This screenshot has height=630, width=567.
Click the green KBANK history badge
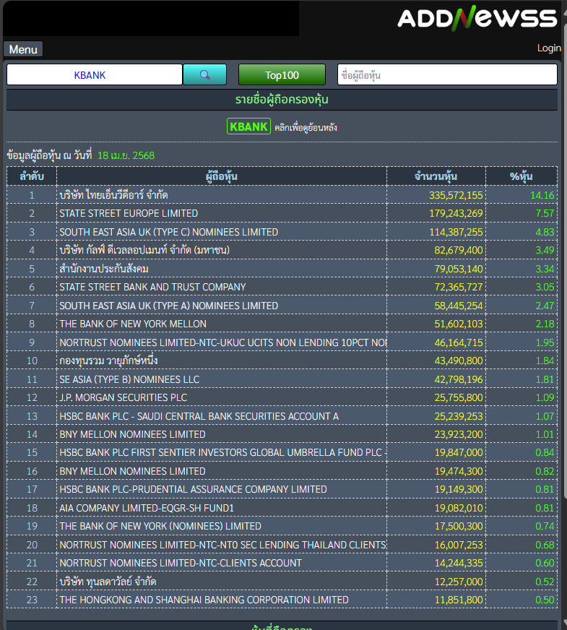pyautogui.click(x=248, y=126)
